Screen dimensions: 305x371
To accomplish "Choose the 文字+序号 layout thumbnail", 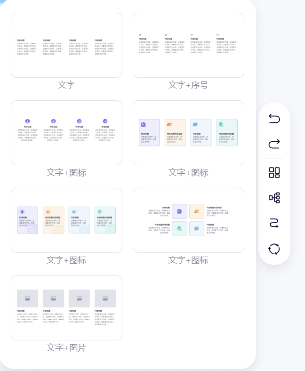I will [188, 45].
